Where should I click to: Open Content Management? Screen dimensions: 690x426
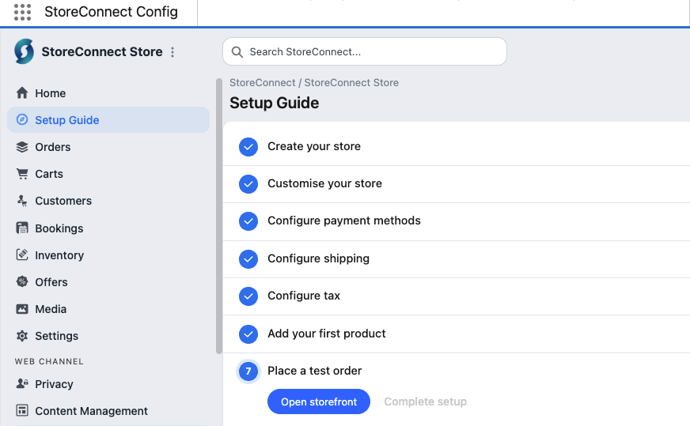tap(108, 411)
